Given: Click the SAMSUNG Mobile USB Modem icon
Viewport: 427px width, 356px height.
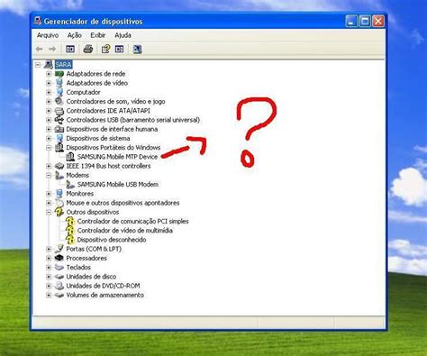Looking at the screenshot, I should [x=70, y=184].
